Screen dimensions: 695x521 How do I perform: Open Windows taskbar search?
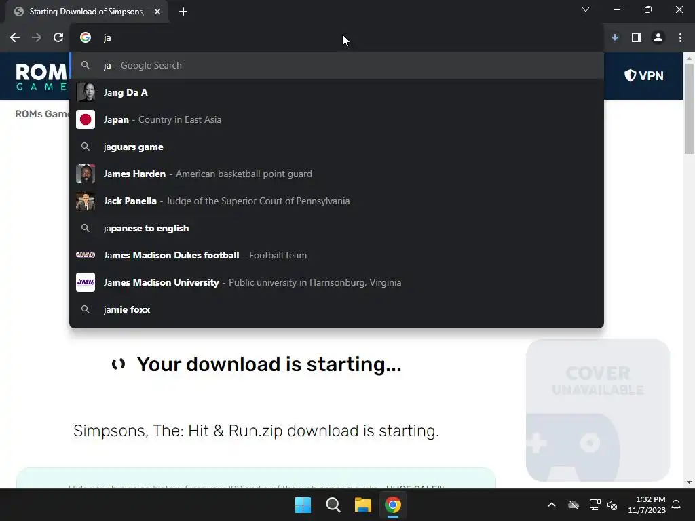click(x=333, y=505)
